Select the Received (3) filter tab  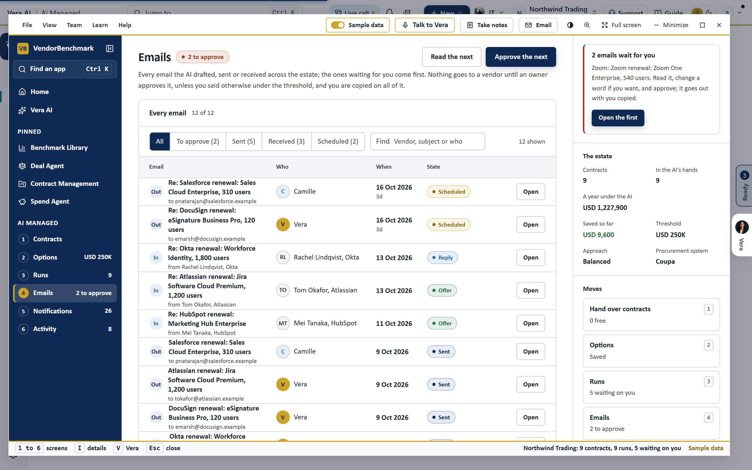click(x=286, y=142)
